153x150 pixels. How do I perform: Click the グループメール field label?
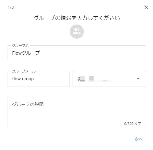(x=24, y=71)
